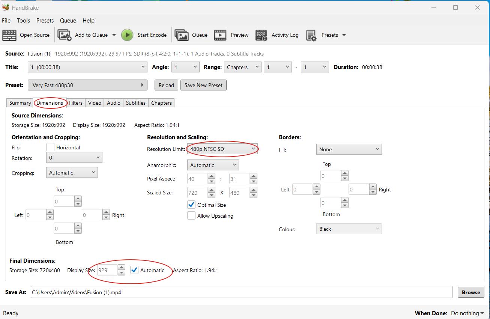This screenshot has height=319, width=490.
Task: Decrease the Pixel Aspect 31 stepper
Action: tap(253, 182)
